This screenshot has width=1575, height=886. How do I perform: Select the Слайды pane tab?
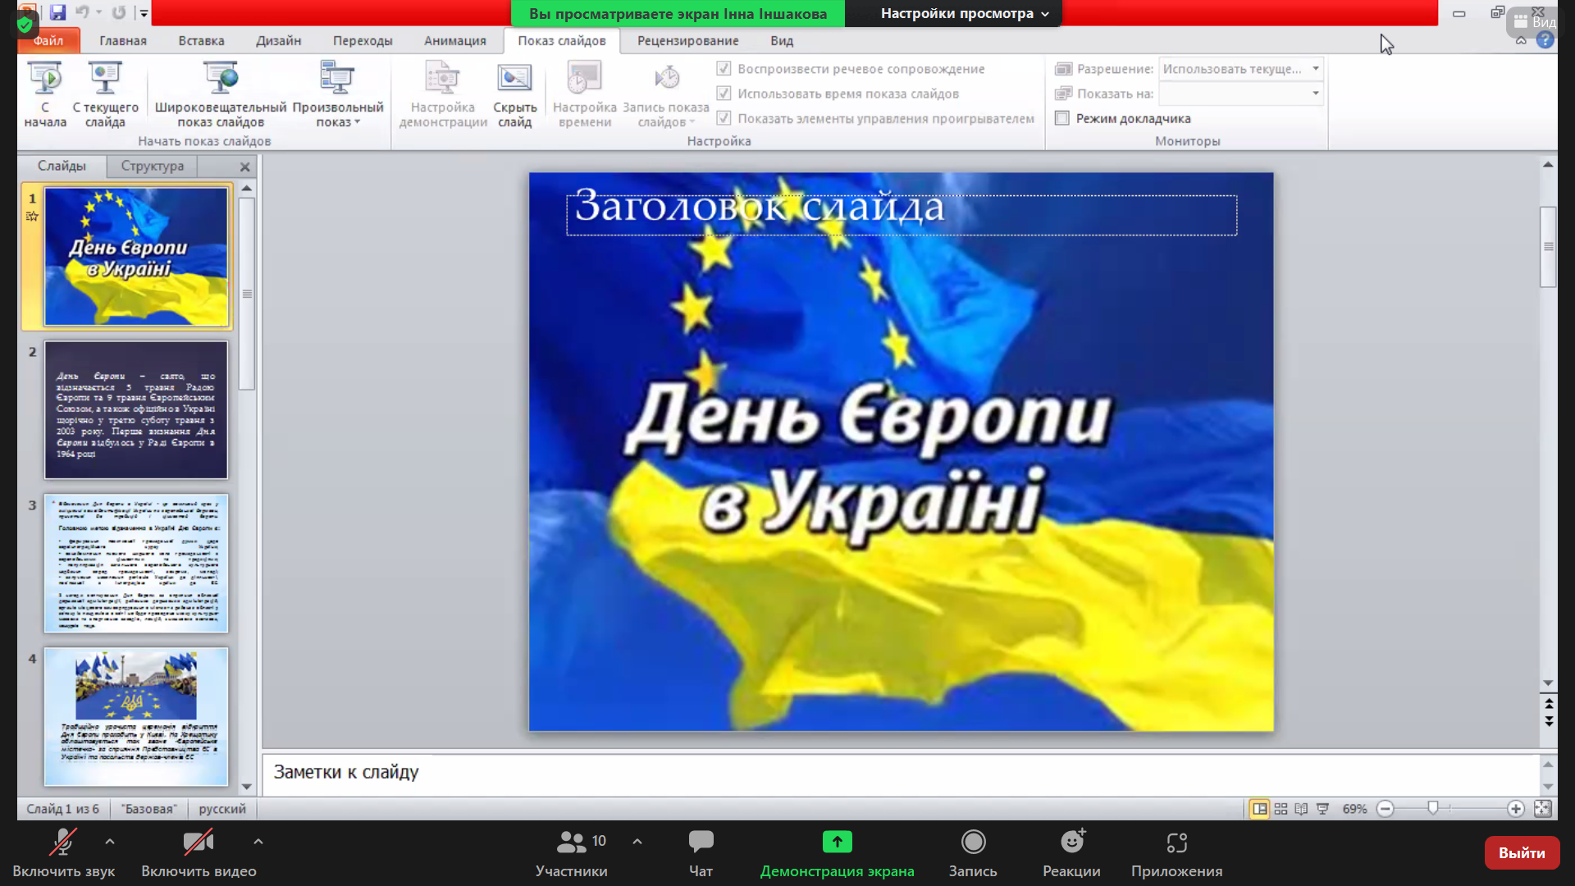point(62,166)
